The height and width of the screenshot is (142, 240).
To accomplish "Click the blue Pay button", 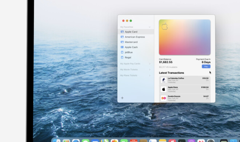I will (206, 67).
